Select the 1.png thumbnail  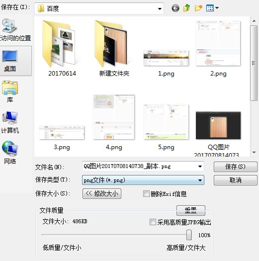click(166, 58)
